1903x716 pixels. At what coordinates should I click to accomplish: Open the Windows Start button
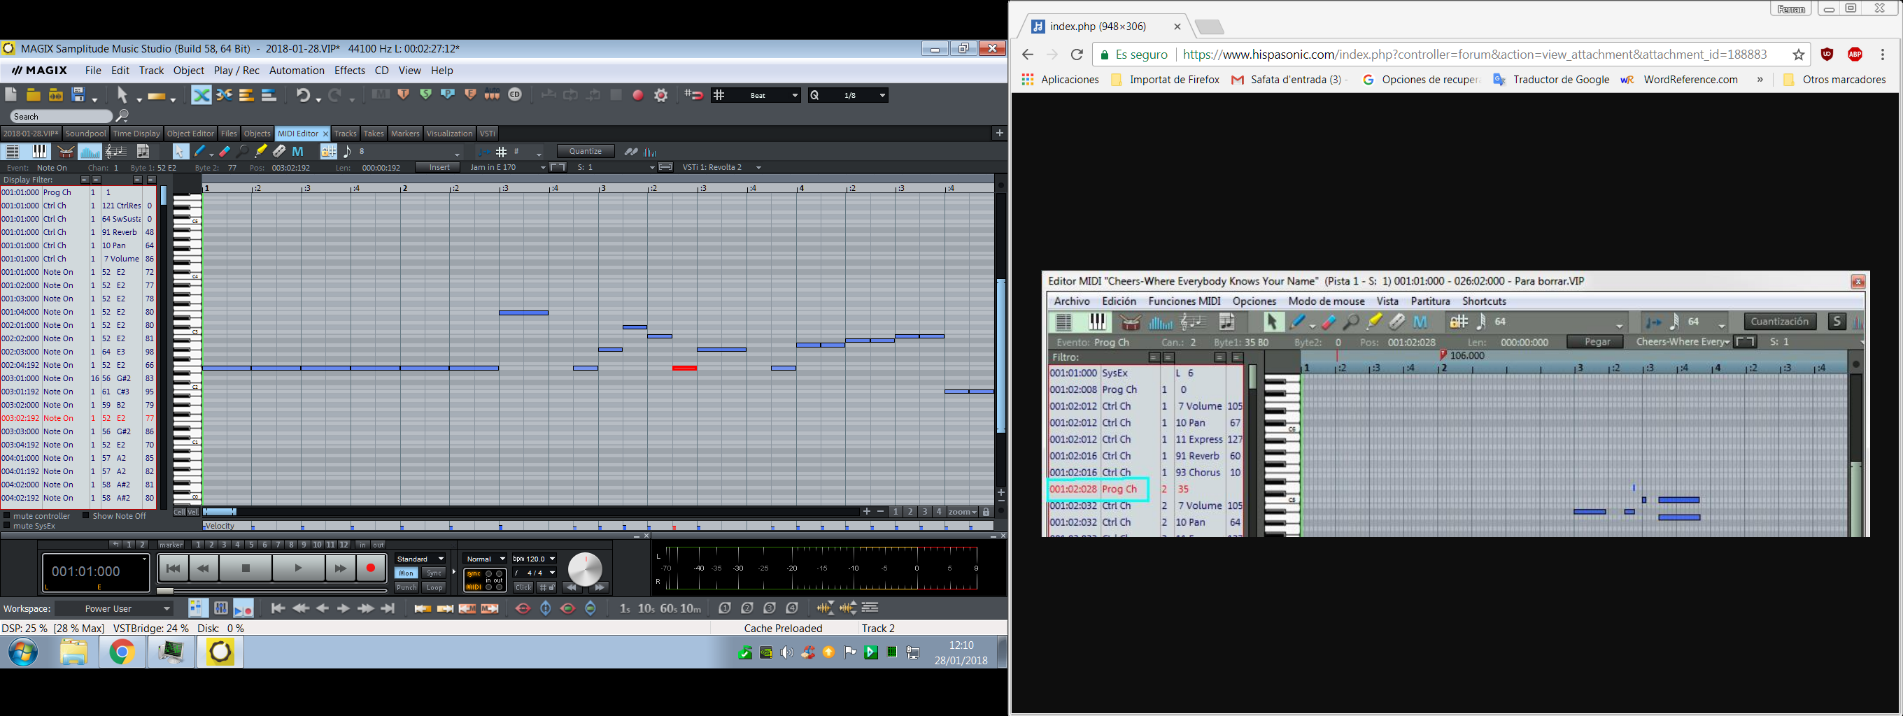pyautogui.click(x=24, y=652)
